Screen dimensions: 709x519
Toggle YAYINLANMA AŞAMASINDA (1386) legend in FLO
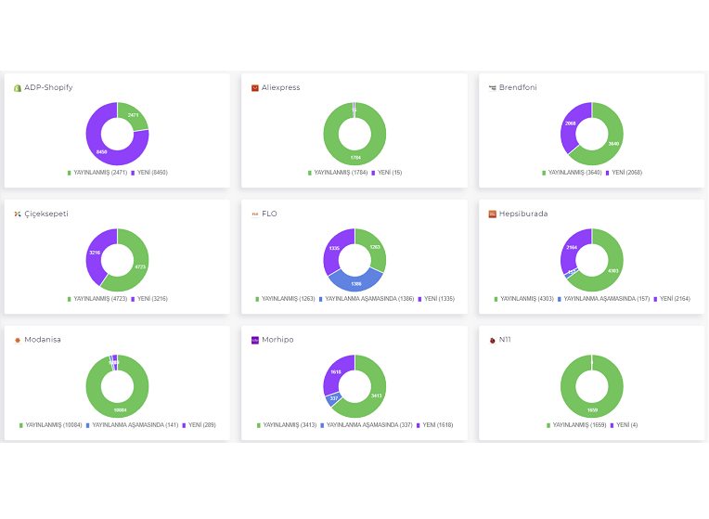[367, 299]
